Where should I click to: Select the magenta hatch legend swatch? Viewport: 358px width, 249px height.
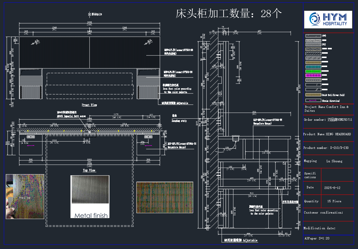pos(313,75)
